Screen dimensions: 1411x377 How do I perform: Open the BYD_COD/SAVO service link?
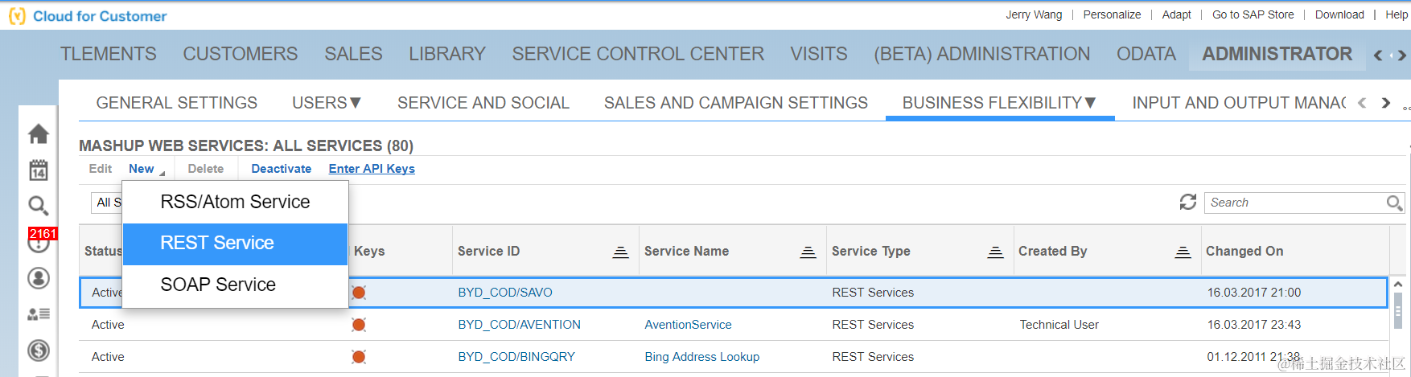click(505, 293)
